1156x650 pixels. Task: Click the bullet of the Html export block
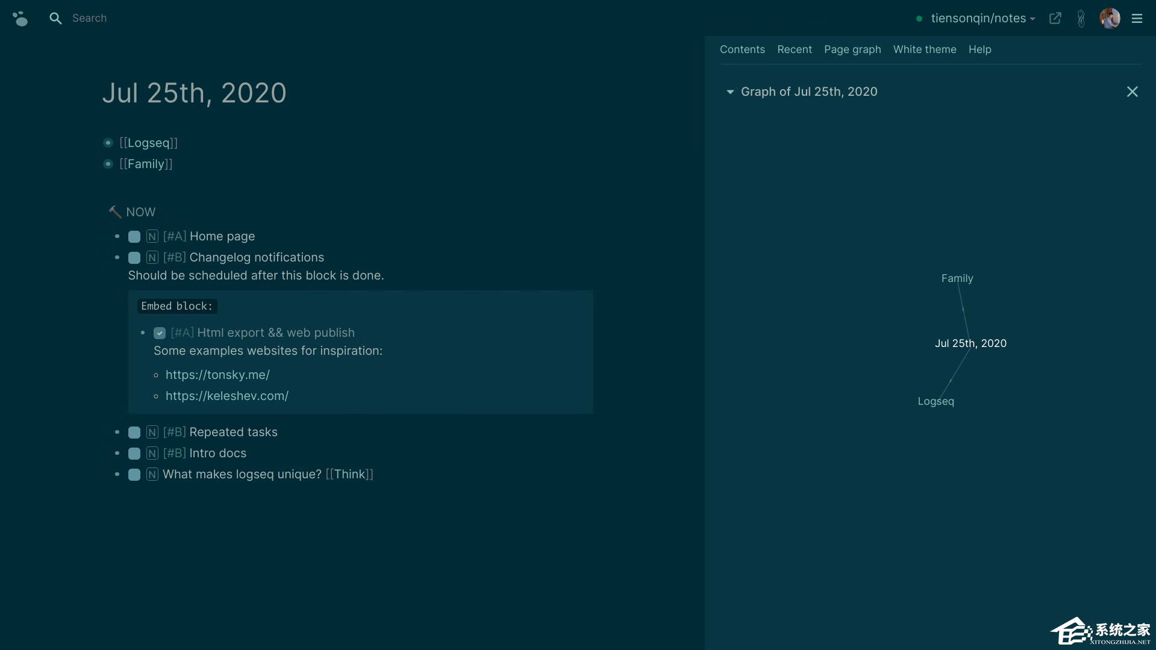(x=143, y=333)
